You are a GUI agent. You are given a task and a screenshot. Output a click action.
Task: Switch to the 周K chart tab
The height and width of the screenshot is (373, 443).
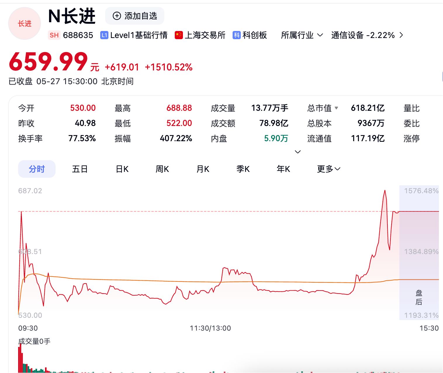pyautogui.click(x=162, y=169)
